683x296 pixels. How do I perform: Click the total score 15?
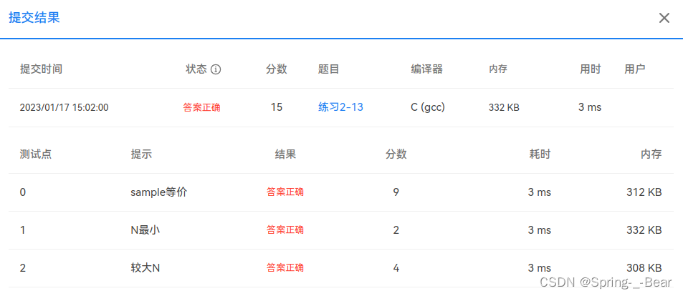coord(277,107)
